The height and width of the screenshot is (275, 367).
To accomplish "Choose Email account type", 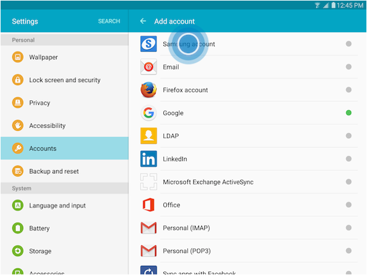I will click(x=248, y=67).
